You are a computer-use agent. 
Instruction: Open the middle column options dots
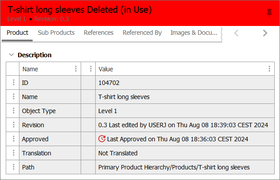[x=91, y=69]
